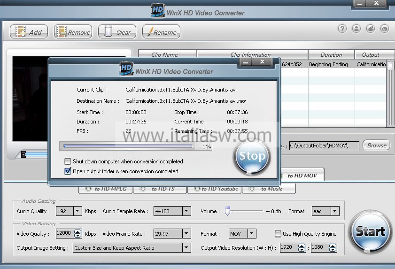Viewport: 395px width, 269px height.
Task: Click the Californicatio output cell
Action: 371,64
